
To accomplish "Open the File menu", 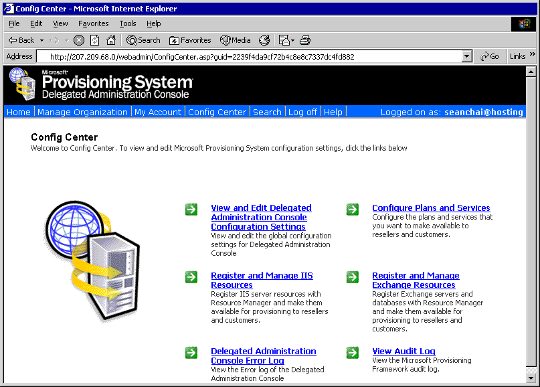I will [14, 23].
